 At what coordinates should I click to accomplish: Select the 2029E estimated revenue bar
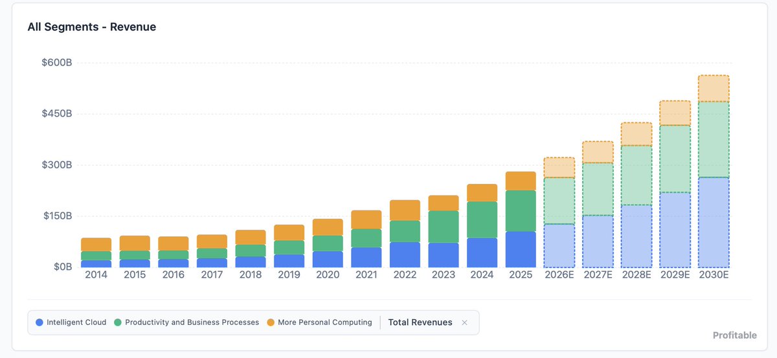tap(675, 184)
